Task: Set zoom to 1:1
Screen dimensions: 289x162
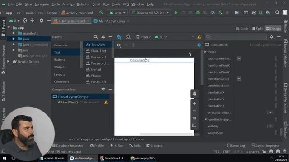Action: pos(194,118)
